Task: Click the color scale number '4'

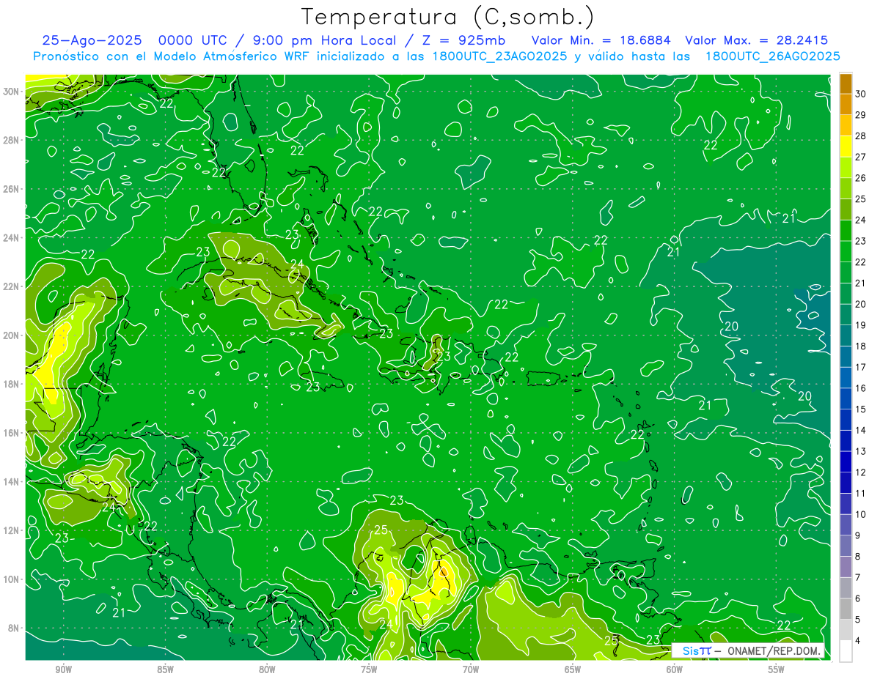Action: tap(859, 640)
